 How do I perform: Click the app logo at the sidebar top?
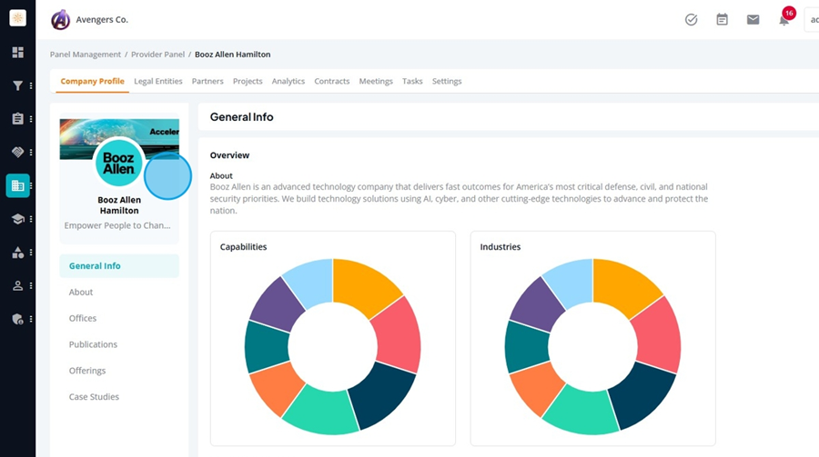18,18
